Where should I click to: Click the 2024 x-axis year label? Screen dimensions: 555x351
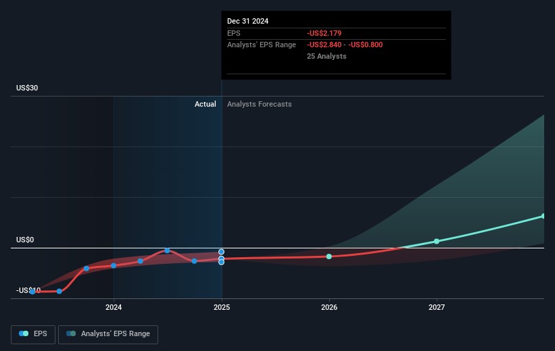coord(114,308)
